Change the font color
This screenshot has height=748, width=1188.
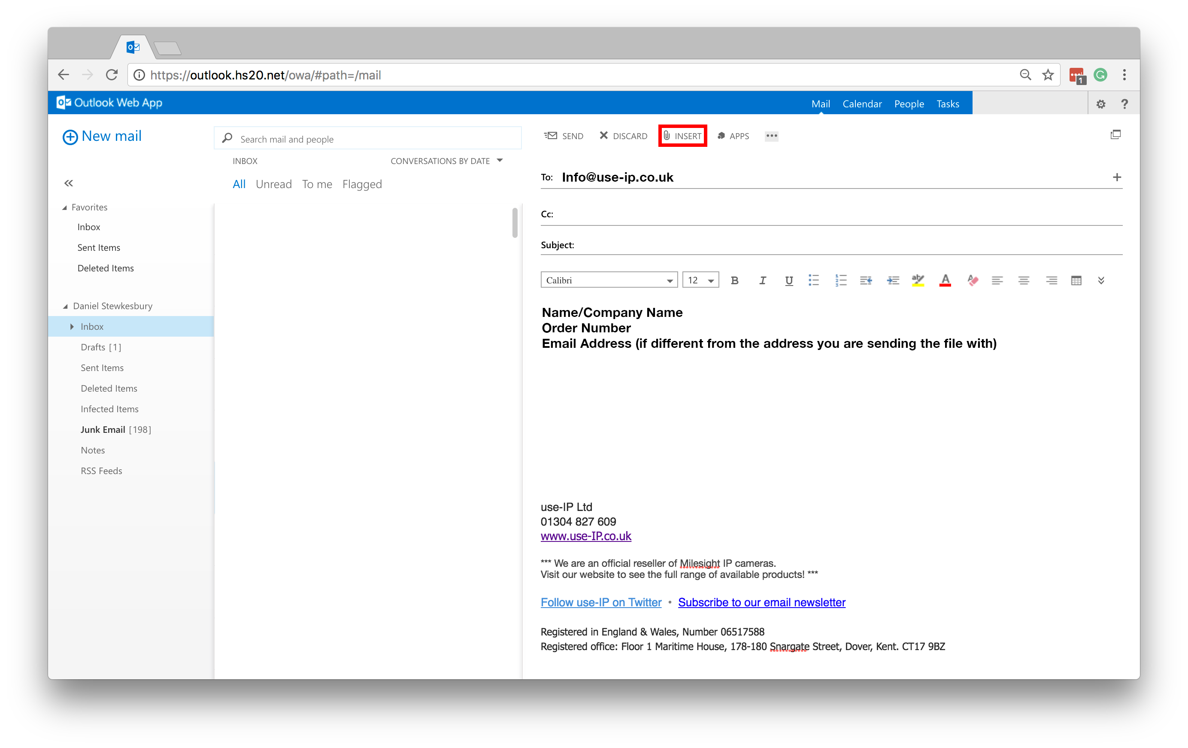point(945,280)
